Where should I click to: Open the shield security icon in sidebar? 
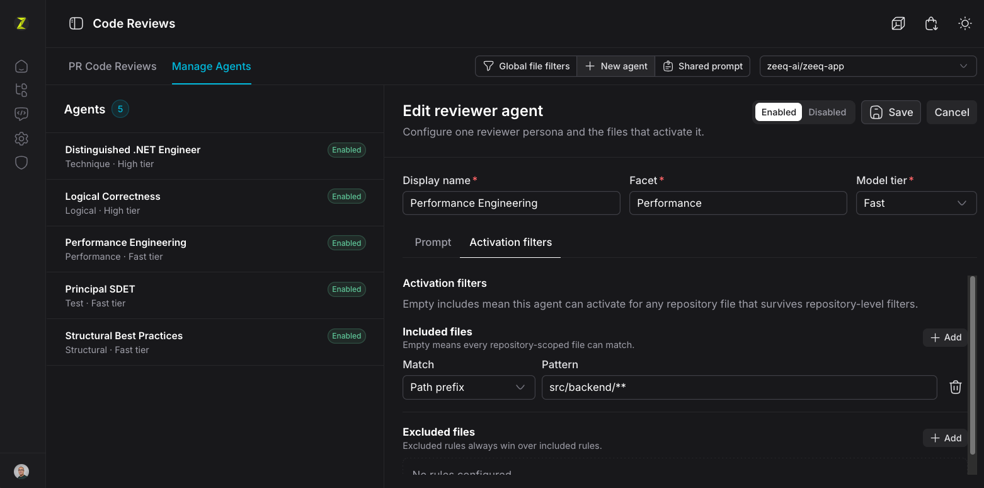pyautogui.click(x=21, y=163)
